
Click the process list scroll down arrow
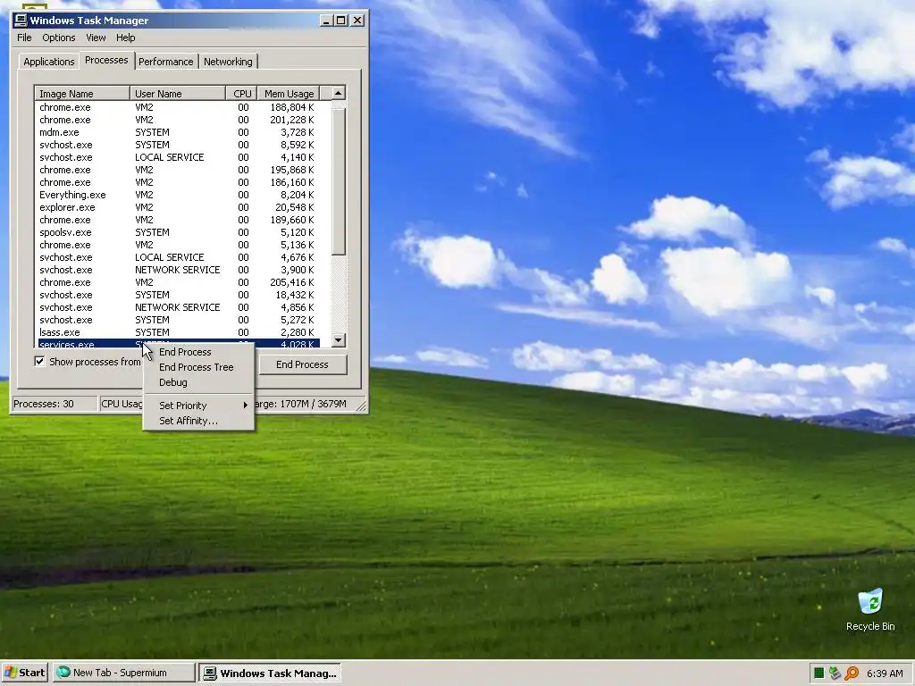tap(339, 340)
